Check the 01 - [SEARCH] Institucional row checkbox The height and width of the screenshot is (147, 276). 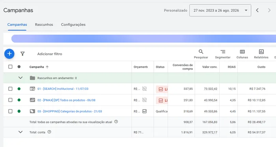pyautogui.click(x=10, y=89)
